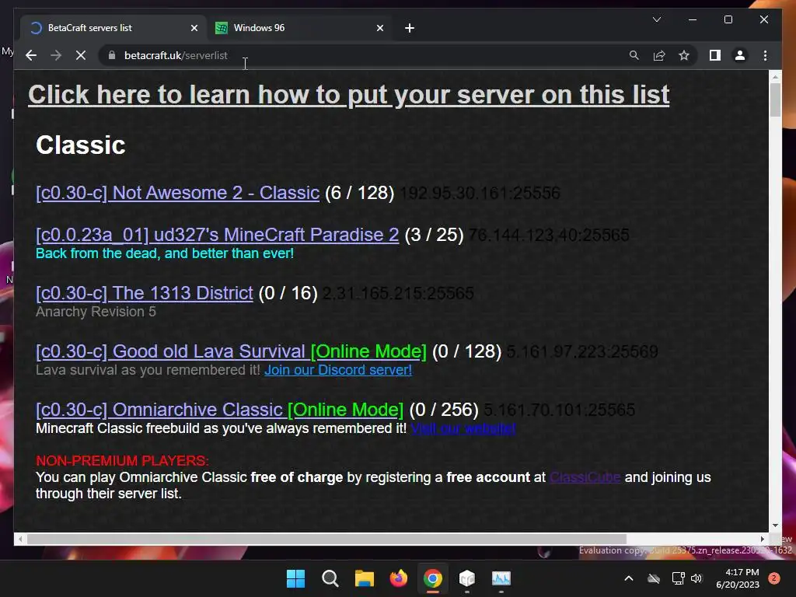
Task: Click the (6 / 128) player count
Action: point(359,193)
